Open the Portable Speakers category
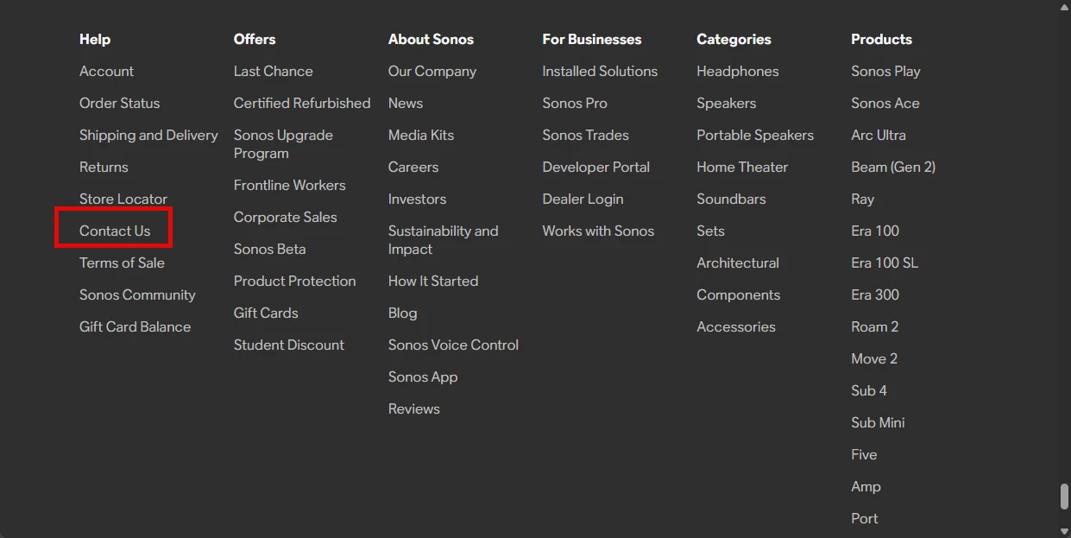 [x=755, y=135]
